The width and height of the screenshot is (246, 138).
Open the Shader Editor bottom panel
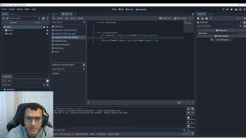(113, 134)
